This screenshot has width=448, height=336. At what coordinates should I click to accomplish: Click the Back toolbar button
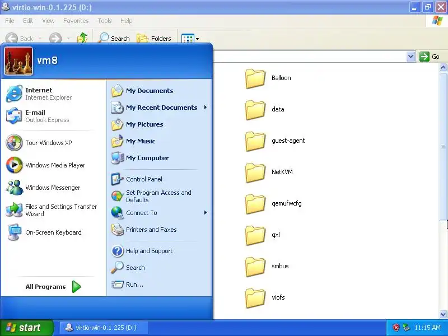pyautogui.click(x=20, y=38)
